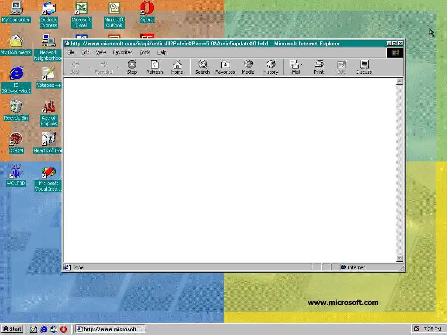
Task: Select IE (Browservice) desktop icon
Action: (x=16, y=80)
